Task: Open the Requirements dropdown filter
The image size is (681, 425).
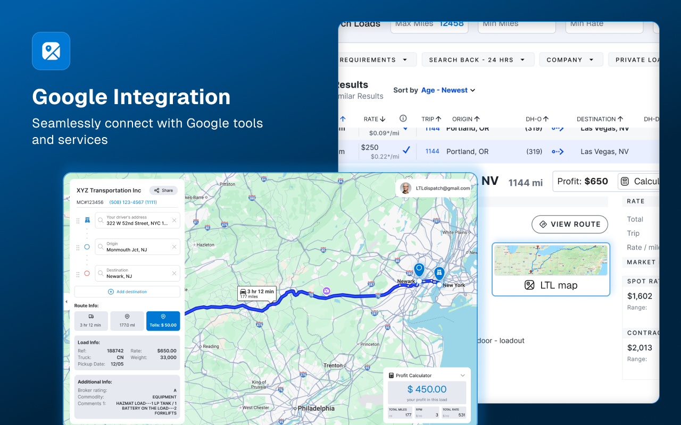Action: 377,59
